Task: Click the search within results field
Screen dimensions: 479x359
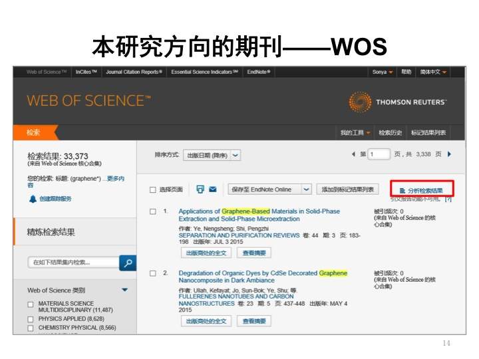Action: (73, 262)
